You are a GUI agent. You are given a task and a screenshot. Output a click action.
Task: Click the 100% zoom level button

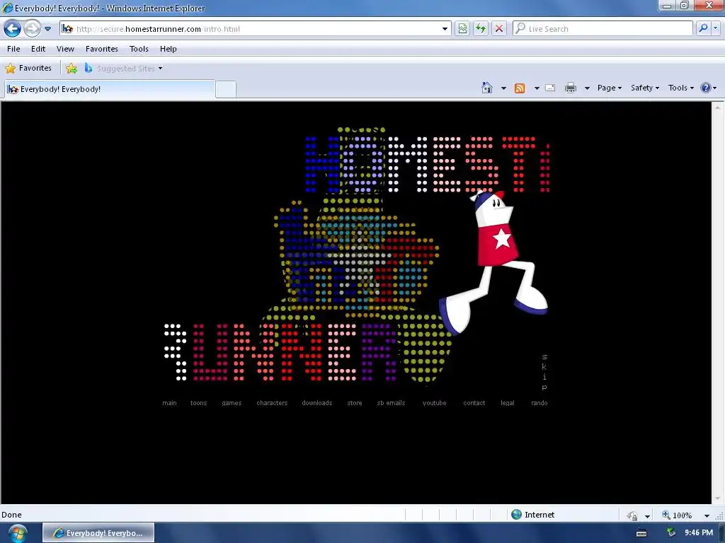(x=677, y=515)
